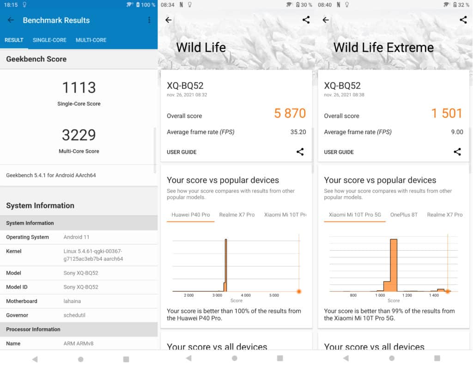This screenshot has width=473, height=368.
Task: Tap the text about beating 99% of Xiaomi Mi 10T Pro 5G results
Action: pos(389,314)
